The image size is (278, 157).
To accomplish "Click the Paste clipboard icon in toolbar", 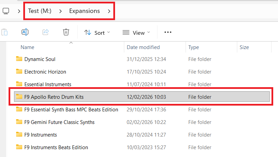I will 4,32.
